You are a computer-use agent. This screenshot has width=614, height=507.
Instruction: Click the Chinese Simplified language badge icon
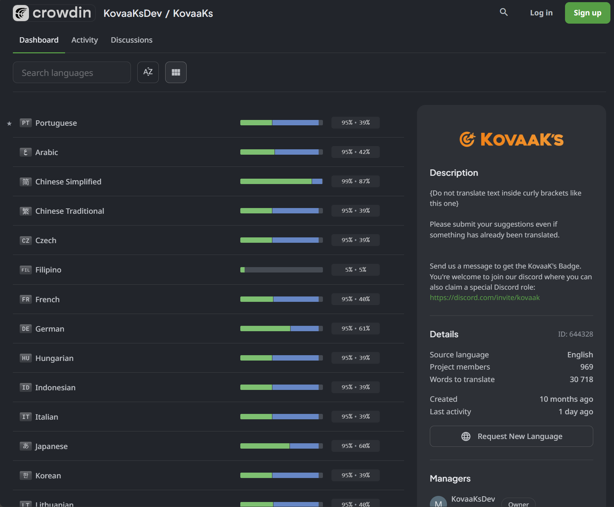click(x=25, y=182)
